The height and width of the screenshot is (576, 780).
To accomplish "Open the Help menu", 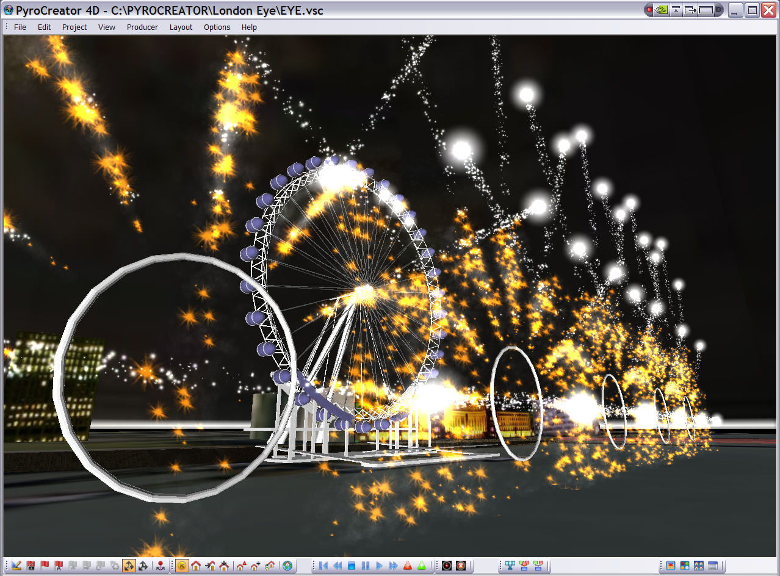I will (249, 27).
